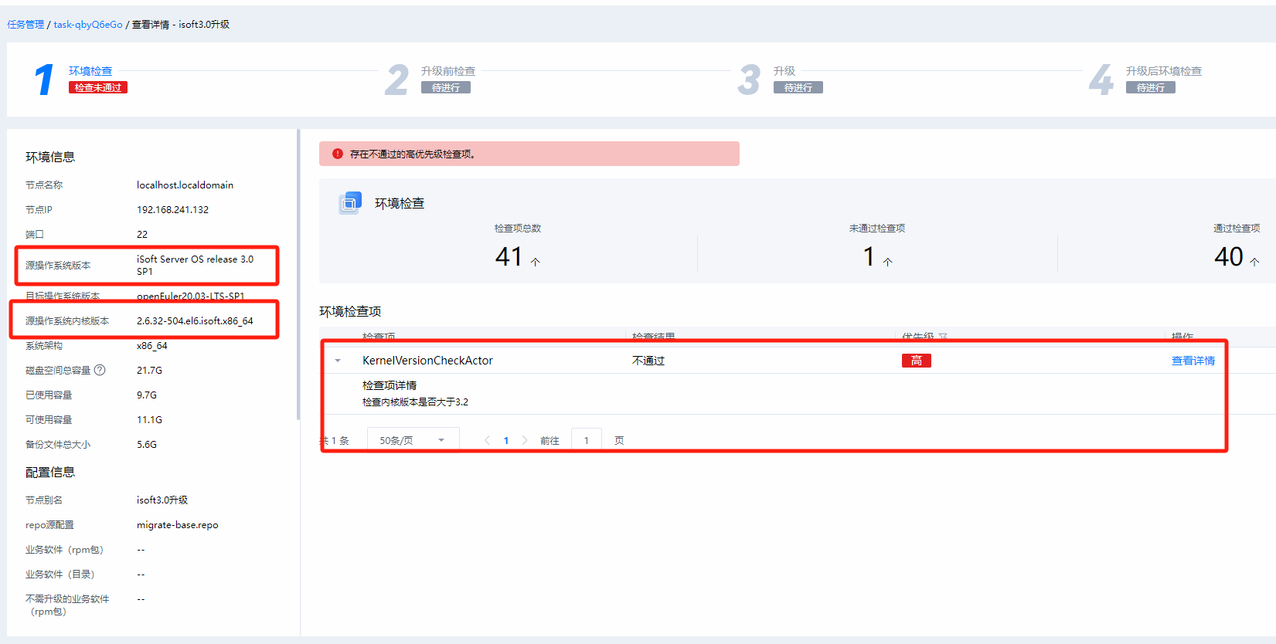The width and height of the screenshot is (1276, 644).
Task: Click task-qbyQ6eGo breadcrumb link
Action: [x=88, y=25]
